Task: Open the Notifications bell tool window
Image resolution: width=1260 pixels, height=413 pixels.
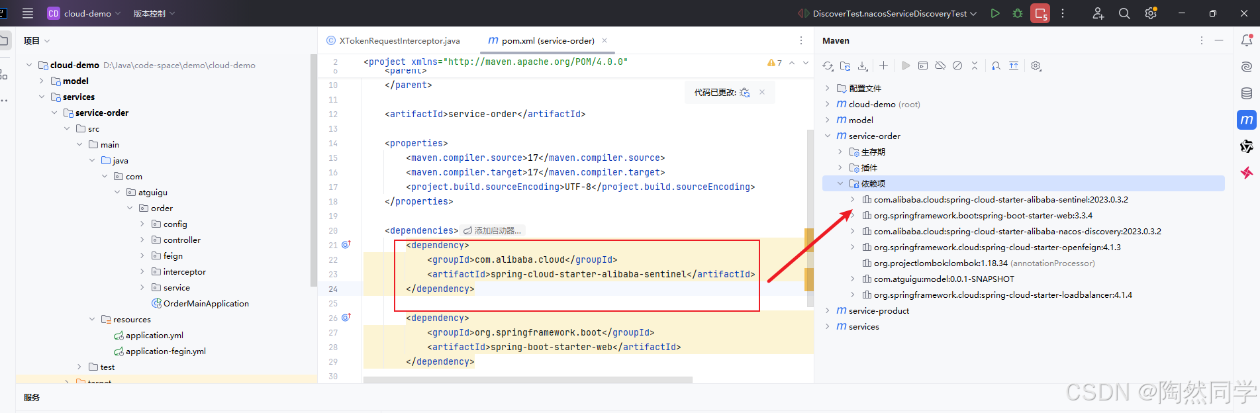Action: [x=1247, y=40]
